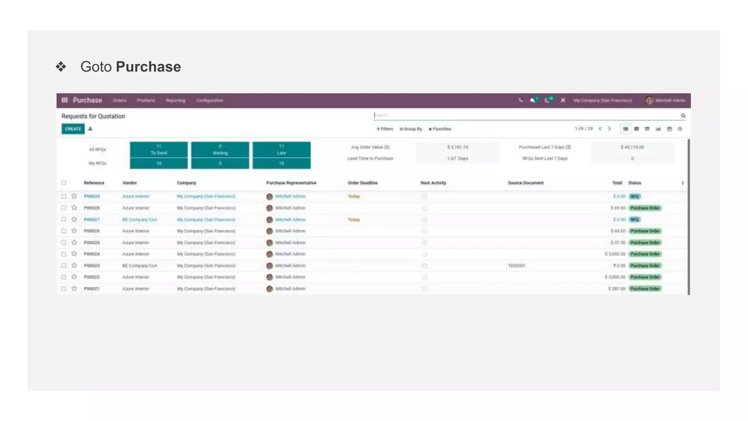Image resolution: width=748 pixels, height=421 pixels.
Task: Click the phone call icon
Action: (x=521, y=100)
